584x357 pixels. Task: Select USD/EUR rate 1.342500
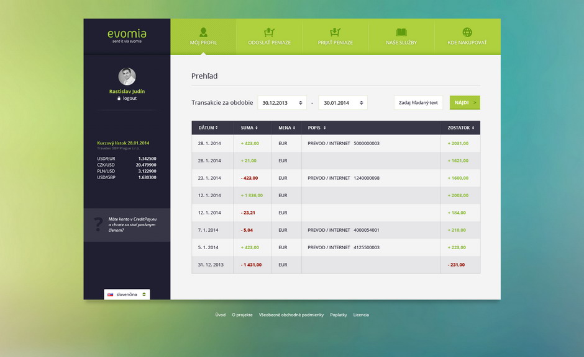tap(127, 159)
